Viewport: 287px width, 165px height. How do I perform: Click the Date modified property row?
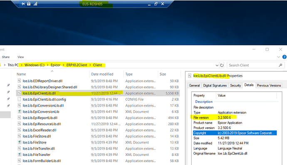235,143
